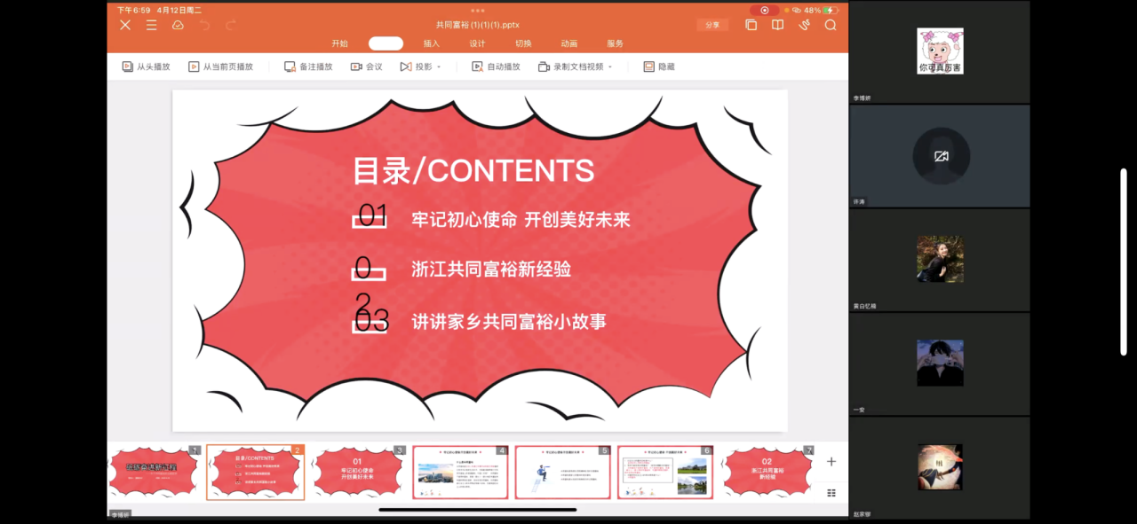Click the cloud sync icon
The height and width of the screenshot is (524, 1137).
click(x=178, y=25)
